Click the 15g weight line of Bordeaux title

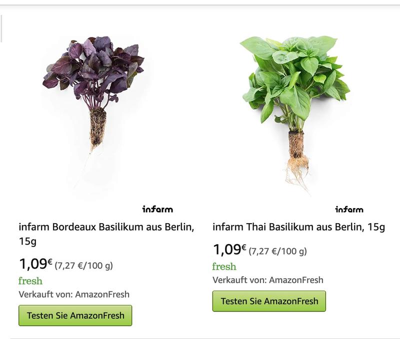(27, 242)
